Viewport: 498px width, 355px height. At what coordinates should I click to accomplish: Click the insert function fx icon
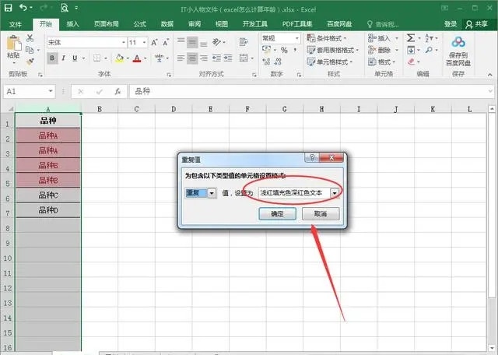pyautogui.click(x=117, y=91)
